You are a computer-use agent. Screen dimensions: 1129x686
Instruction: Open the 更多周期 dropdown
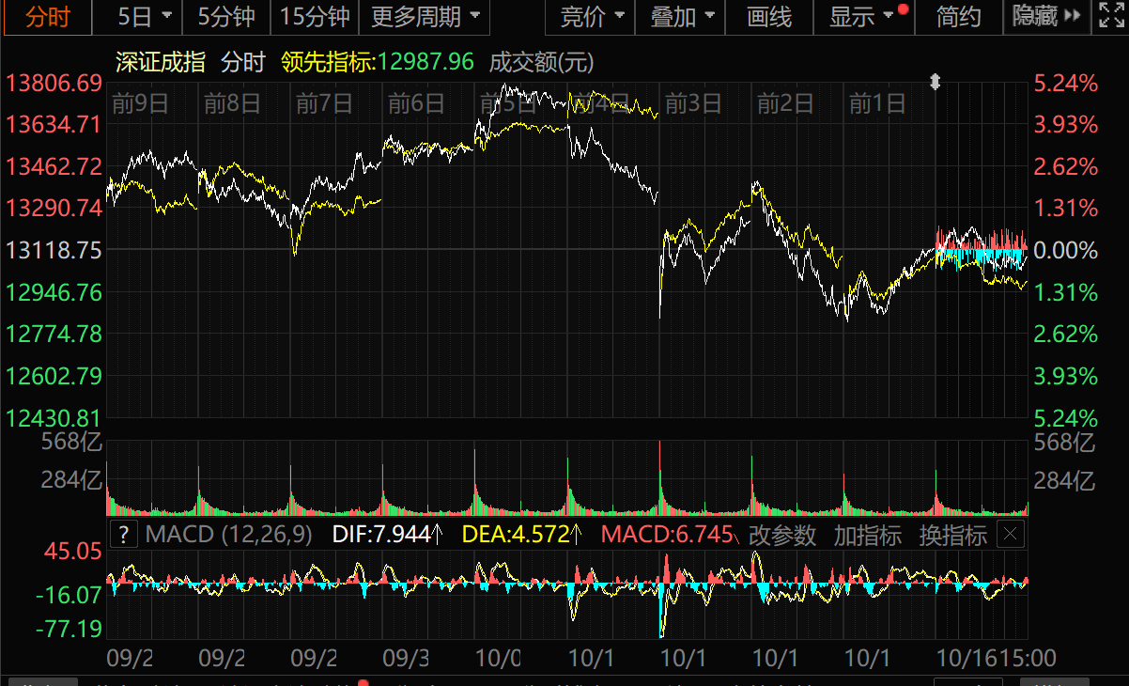[425, 16]
